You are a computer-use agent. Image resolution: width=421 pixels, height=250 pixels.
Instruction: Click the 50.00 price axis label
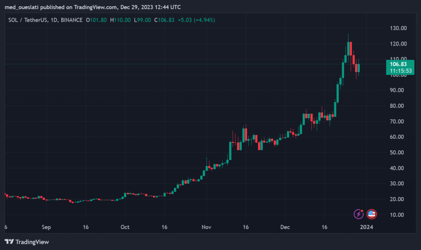click(398, 153)
